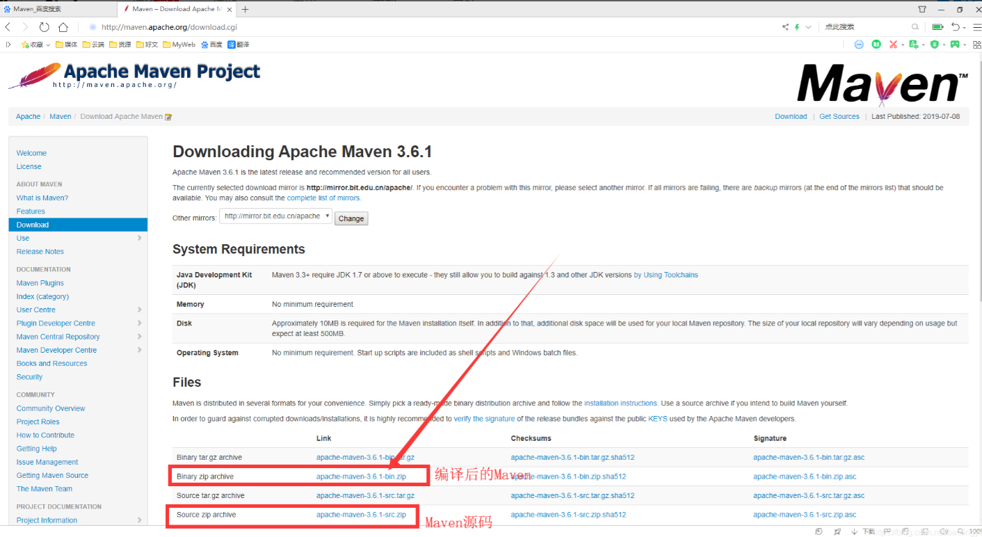Follow the installation instructions link
Viewport: 982px width, 537px height.
[x=620, y=403]
